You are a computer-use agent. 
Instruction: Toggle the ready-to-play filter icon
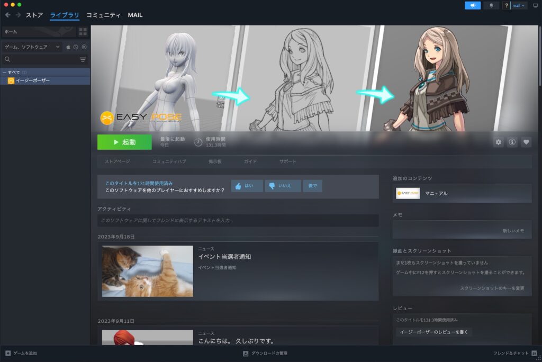click(x=84, y=47)
